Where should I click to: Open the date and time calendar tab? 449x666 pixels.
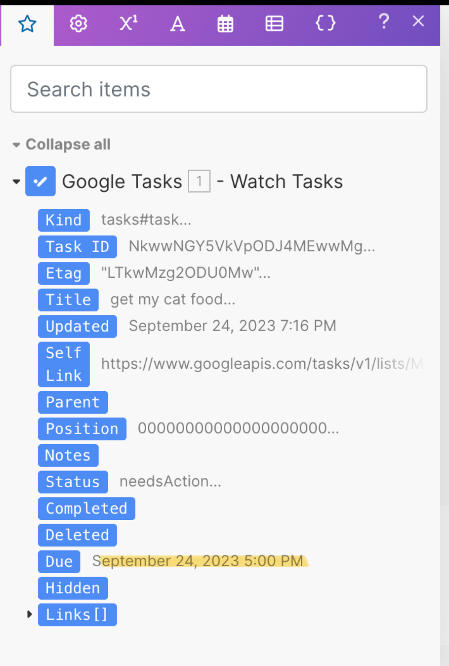pos(225,24)
